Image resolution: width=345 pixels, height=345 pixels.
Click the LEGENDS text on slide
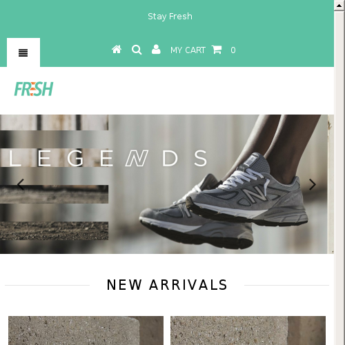point(108,158)
